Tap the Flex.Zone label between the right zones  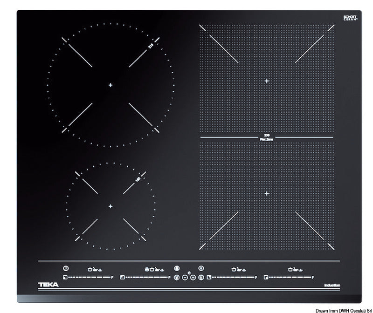266,138
